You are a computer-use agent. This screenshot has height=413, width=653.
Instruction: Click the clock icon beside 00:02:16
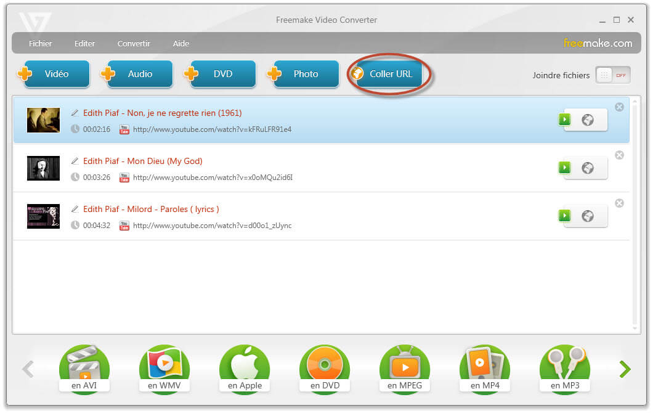click(75, 129)
